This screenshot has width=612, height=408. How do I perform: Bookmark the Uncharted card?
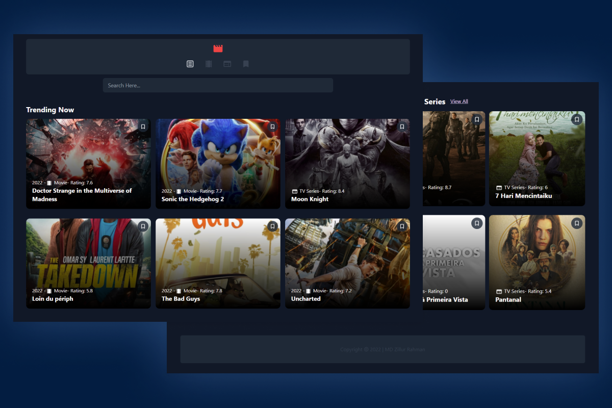click(x=402, y=226)
